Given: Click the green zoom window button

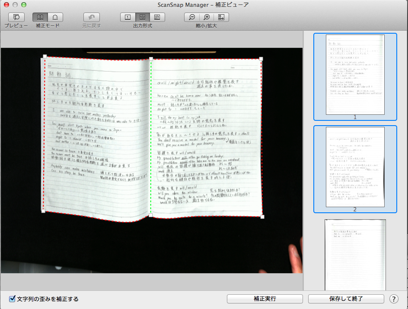Looking at the screenshot, I should tap(24, 5).
